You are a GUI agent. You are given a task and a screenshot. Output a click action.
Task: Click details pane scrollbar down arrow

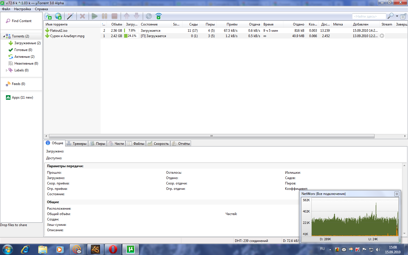pos(404,233)
